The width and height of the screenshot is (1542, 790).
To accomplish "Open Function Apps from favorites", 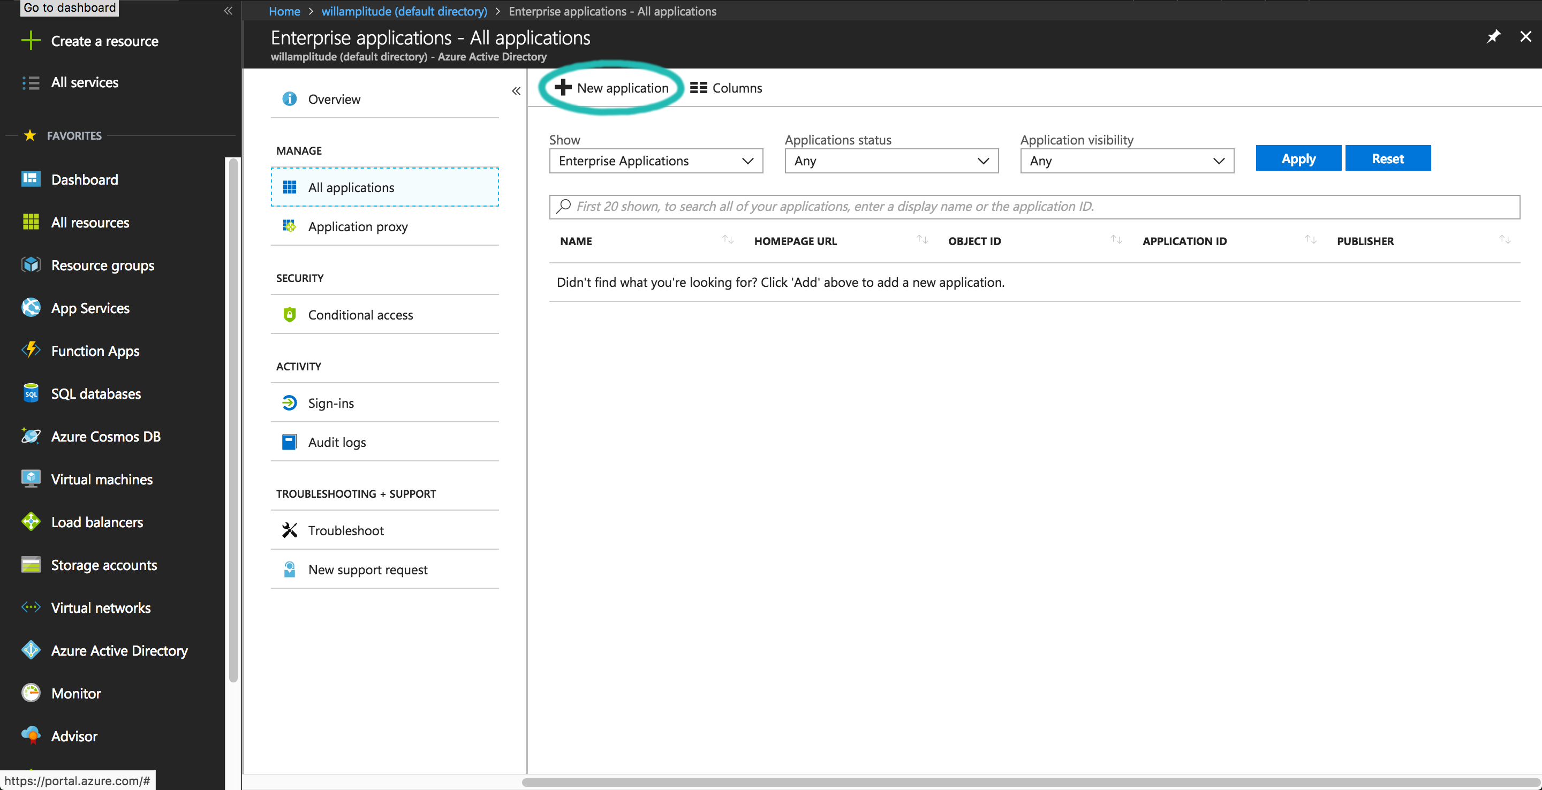I will 95,351.
